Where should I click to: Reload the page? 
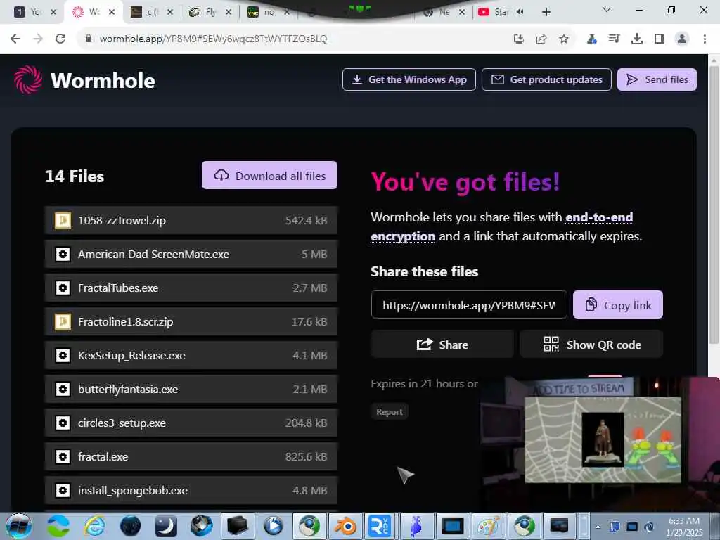(x=60, y=39)
